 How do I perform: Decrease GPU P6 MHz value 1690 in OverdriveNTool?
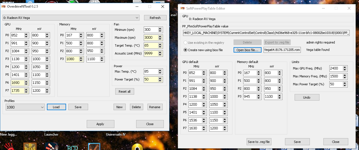point(26,84)
